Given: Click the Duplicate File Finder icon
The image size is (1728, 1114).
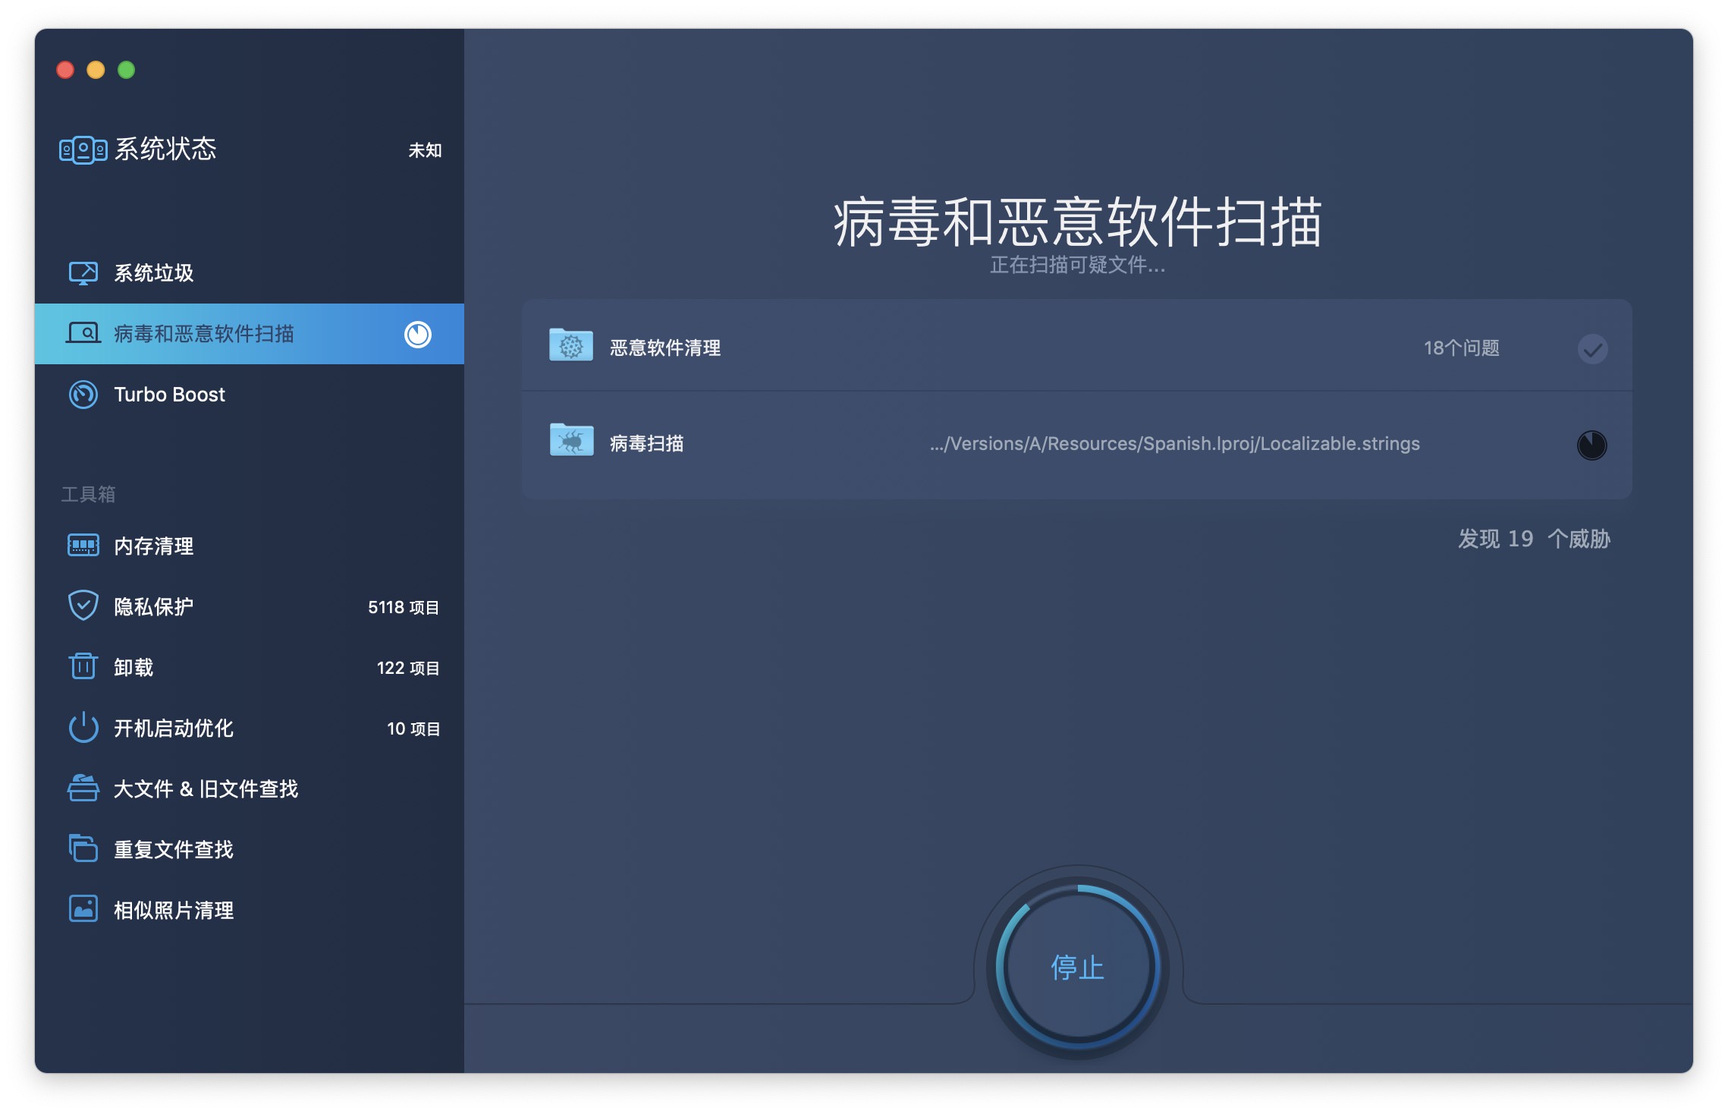Looking at the screenshot, I should click(x=83, y=848).
